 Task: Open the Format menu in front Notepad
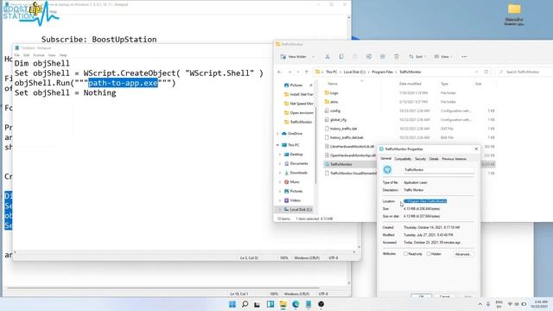pos(39,55)
